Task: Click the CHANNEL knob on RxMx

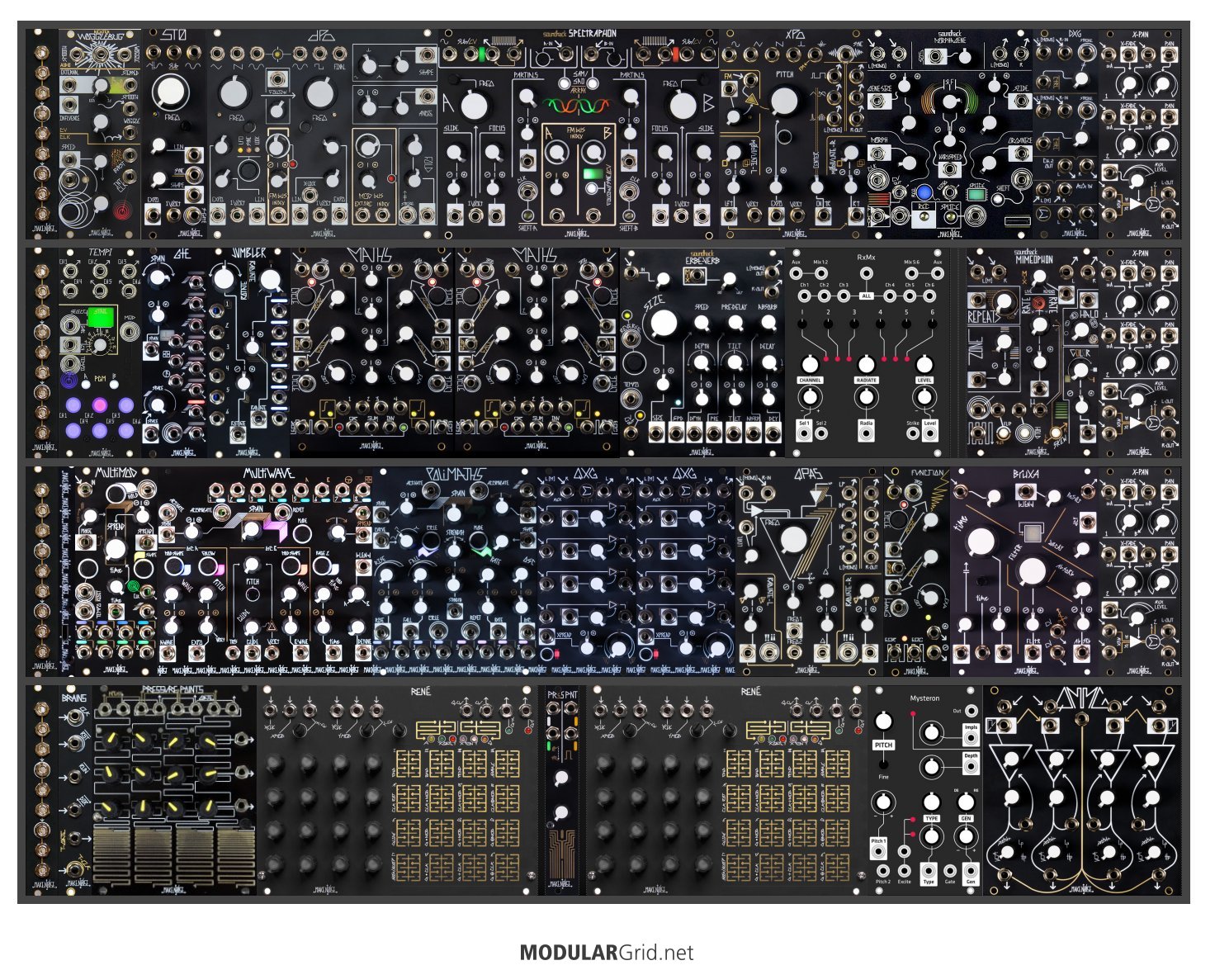Action: tap(810, 365)
